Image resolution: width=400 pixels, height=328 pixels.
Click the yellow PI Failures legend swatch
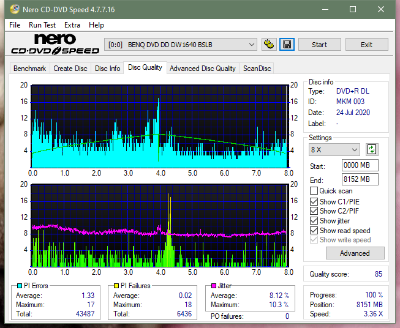point(116,286)
